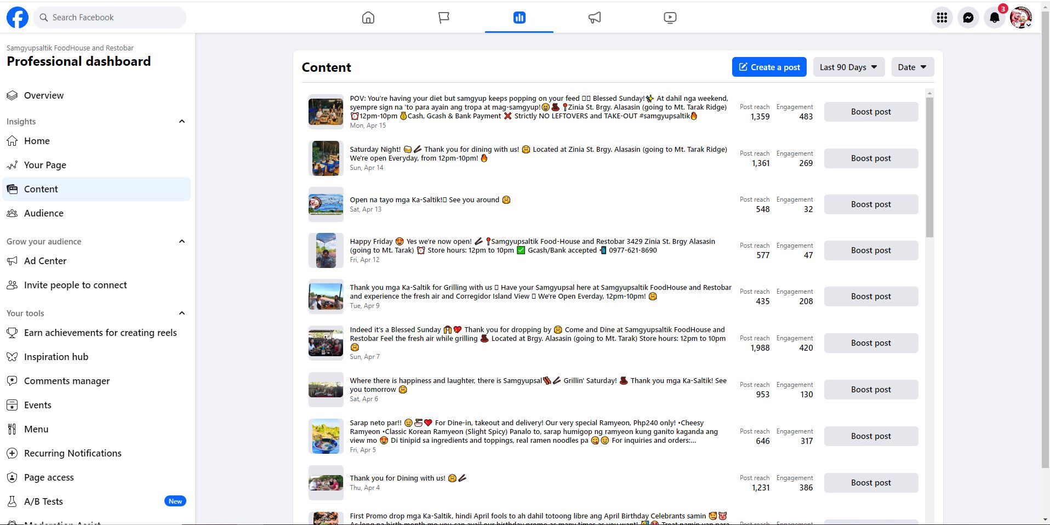Open Recurring Notifications in sidebar
The height and width of the screenshot is (525, 1050).
(x=96, y=453)
